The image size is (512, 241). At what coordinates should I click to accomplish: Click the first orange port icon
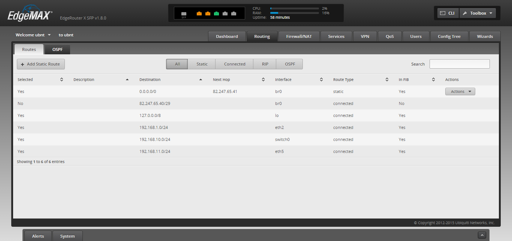click(199, 14)
